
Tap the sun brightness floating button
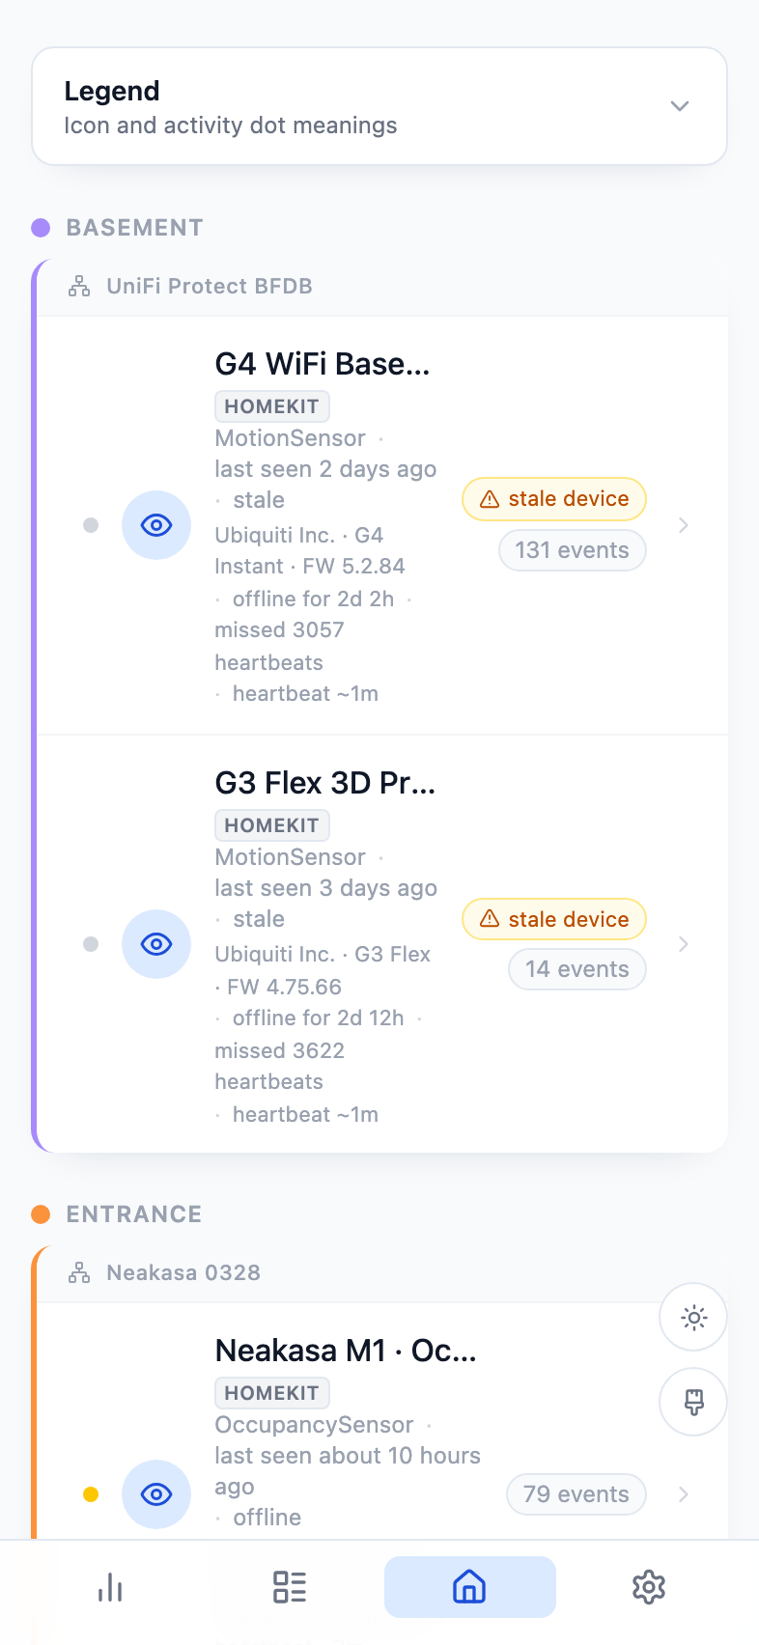(692, 1317)
